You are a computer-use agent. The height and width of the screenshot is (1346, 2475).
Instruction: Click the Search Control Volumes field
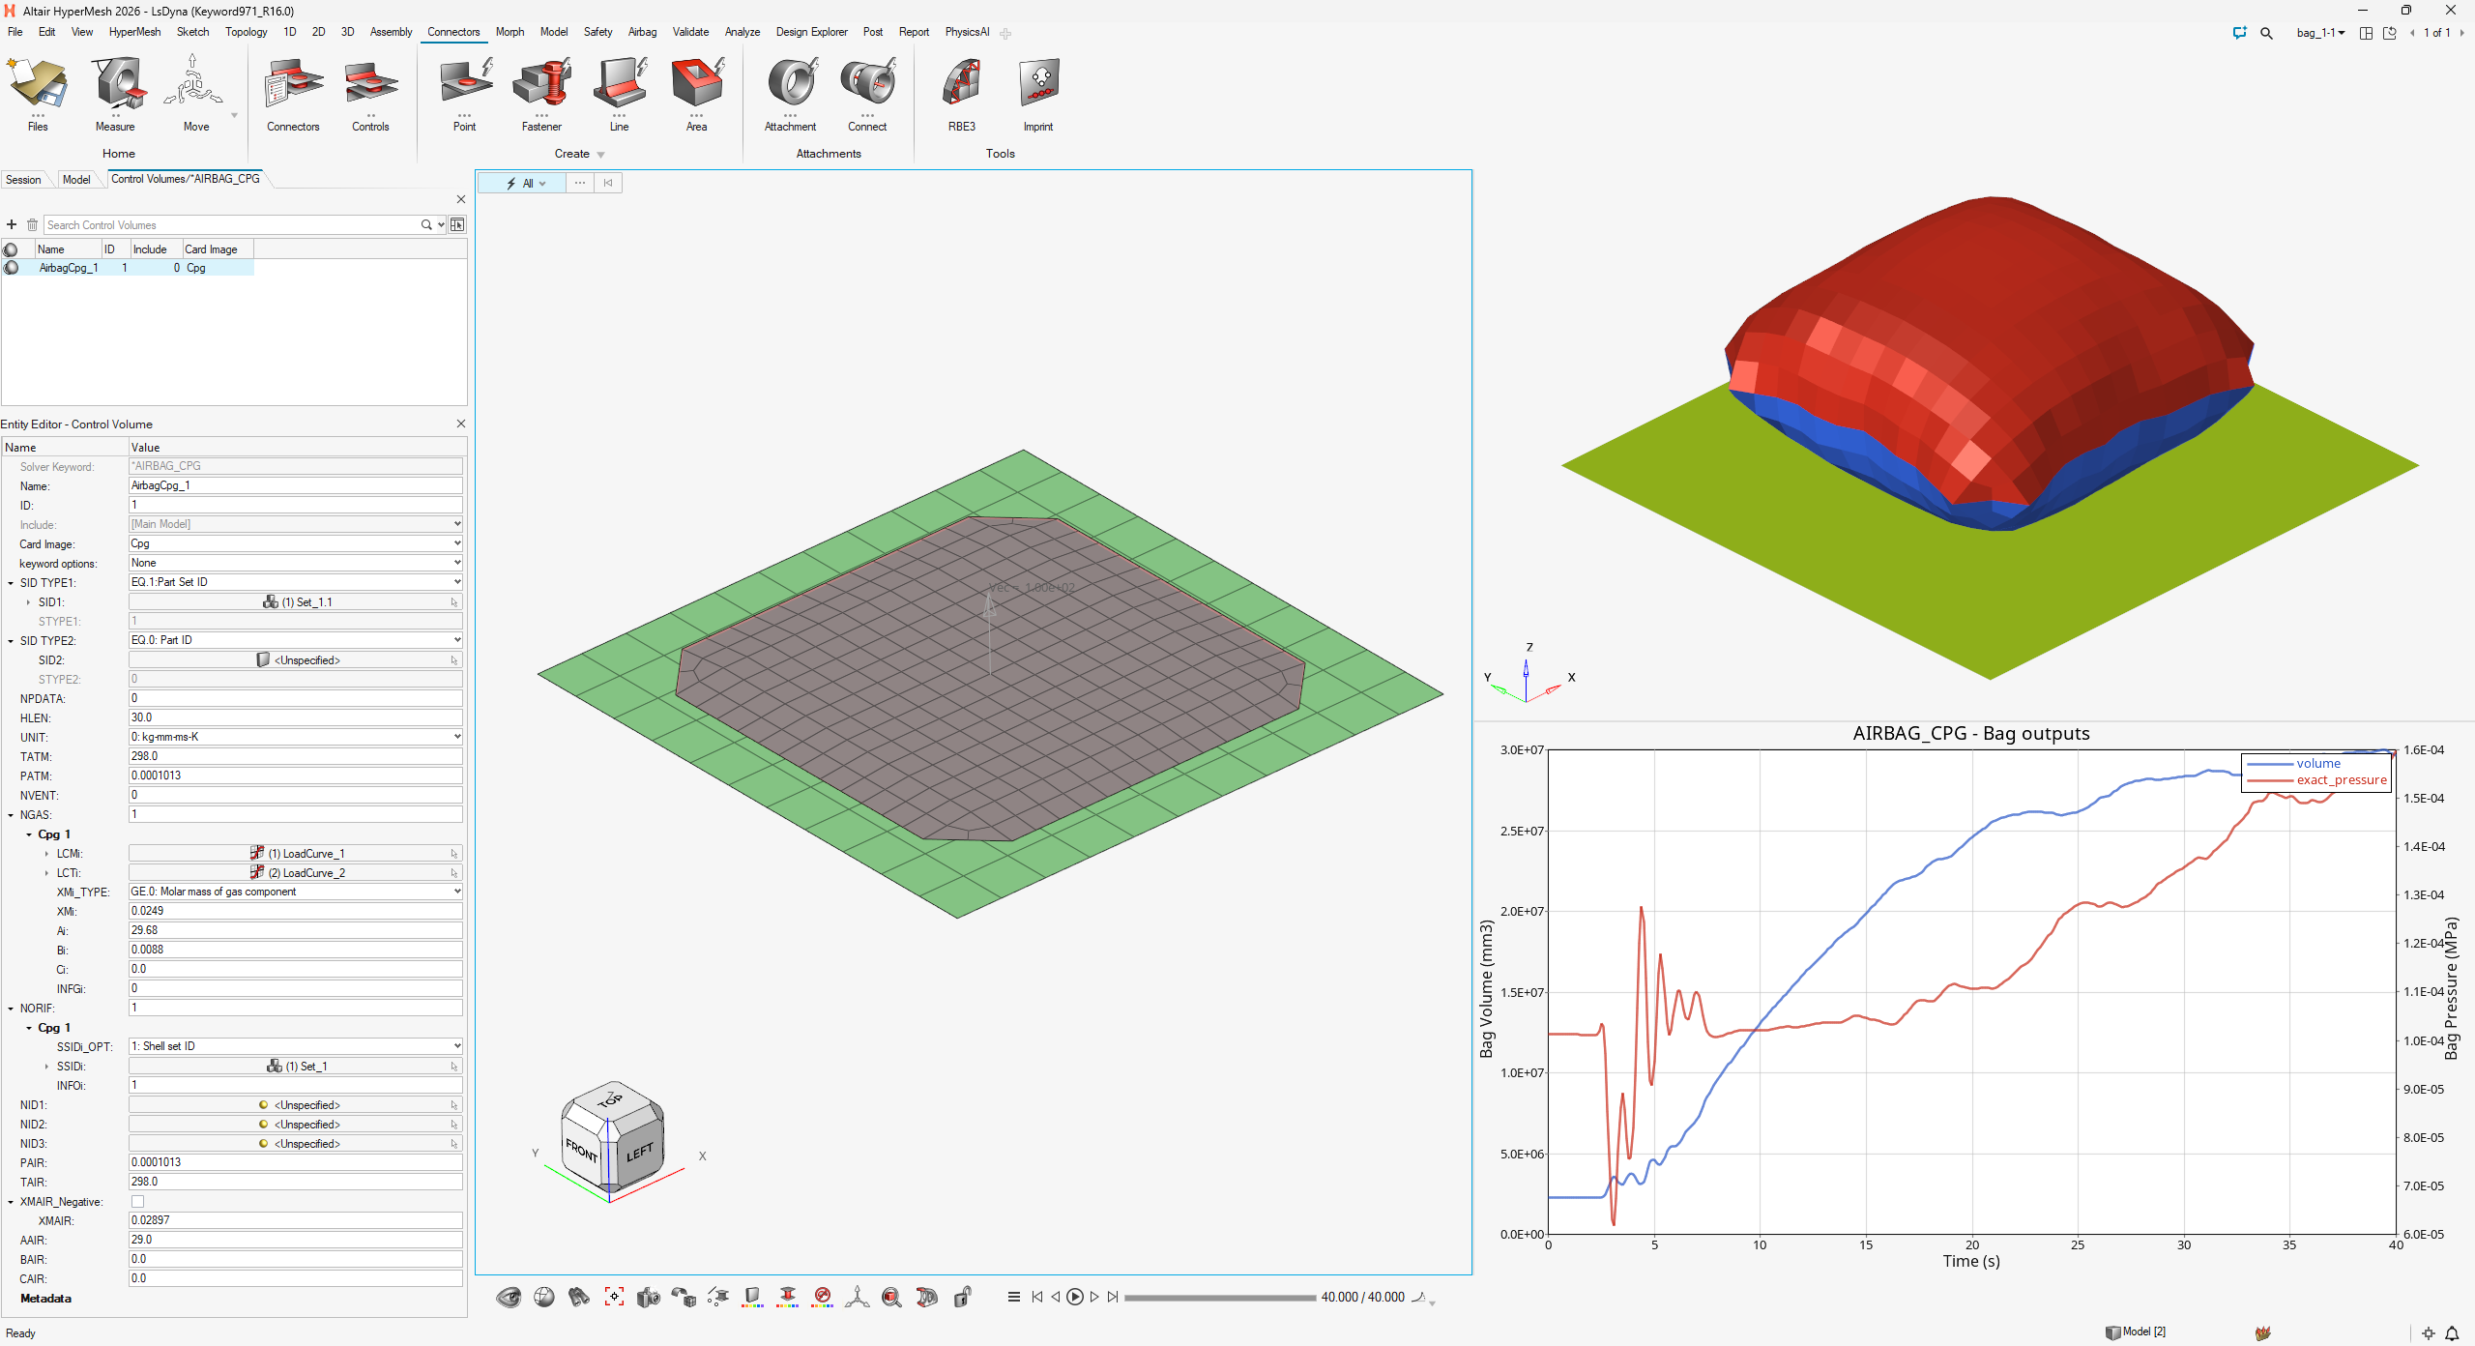(232, 225)
